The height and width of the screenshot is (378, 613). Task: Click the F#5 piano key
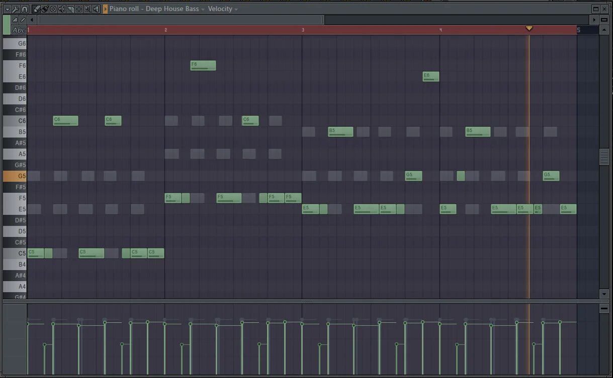tap(15, 187)
